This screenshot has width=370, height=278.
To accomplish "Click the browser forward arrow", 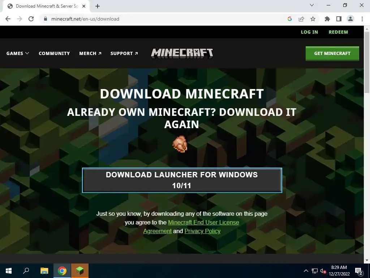I will (x=20, y=19).
